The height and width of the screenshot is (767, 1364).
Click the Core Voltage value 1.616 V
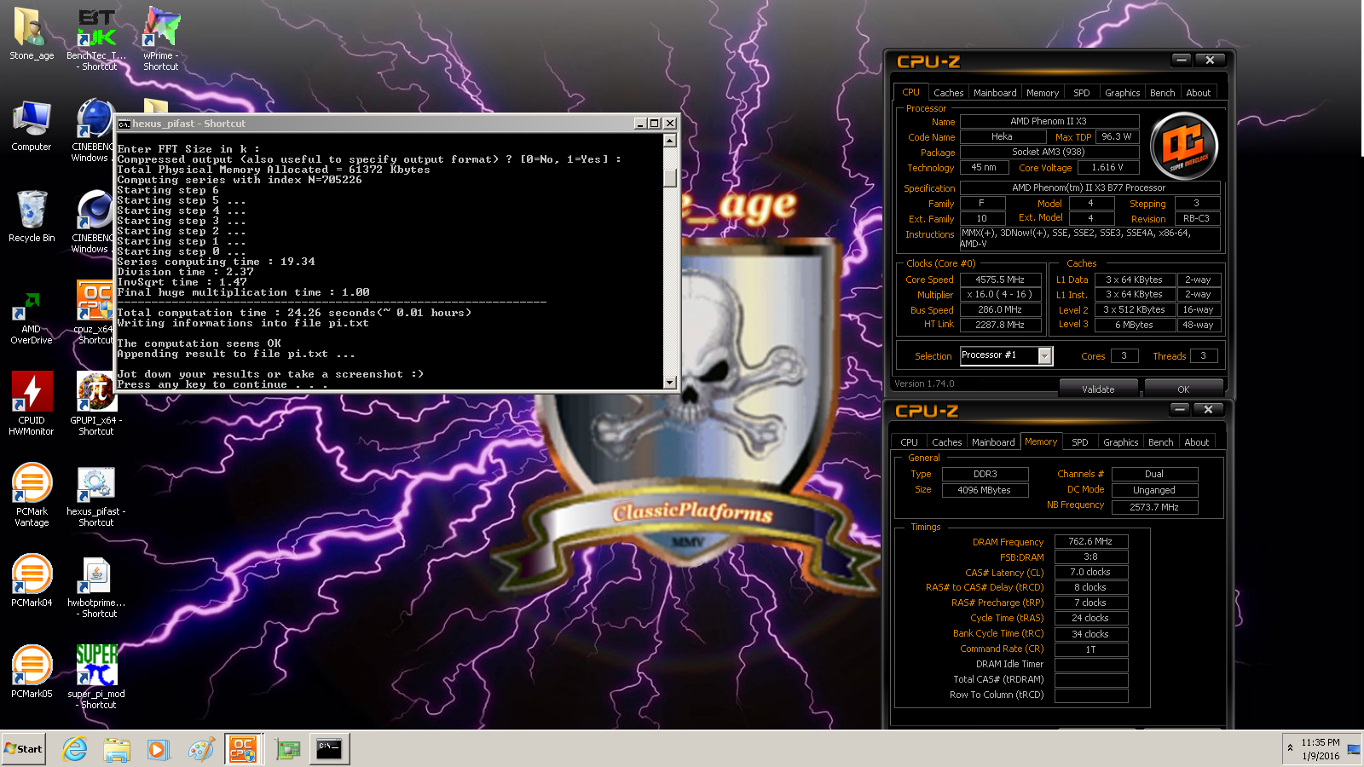click(x=1107, y=168)
